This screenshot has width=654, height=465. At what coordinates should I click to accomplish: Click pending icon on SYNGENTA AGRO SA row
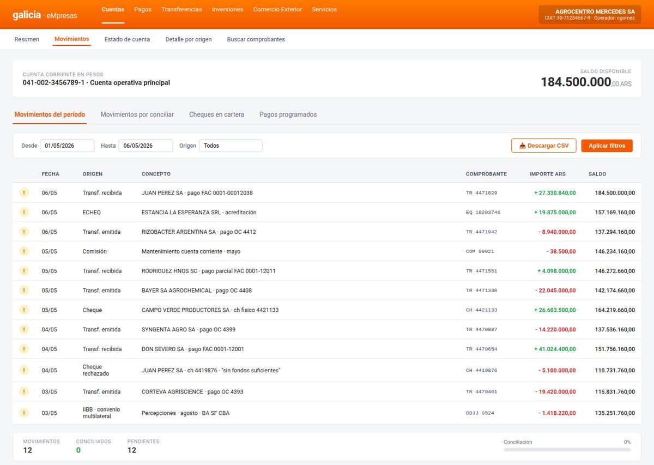coord(23,330)
